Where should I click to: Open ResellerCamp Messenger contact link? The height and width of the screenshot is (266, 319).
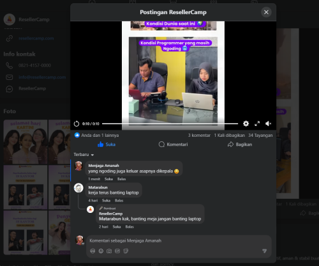(x=32, y=88)
